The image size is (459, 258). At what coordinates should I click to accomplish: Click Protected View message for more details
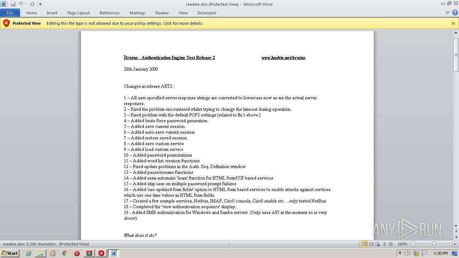125,23
